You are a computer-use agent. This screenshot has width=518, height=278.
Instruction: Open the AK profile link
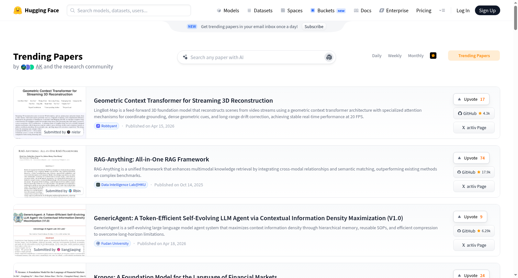39,67
